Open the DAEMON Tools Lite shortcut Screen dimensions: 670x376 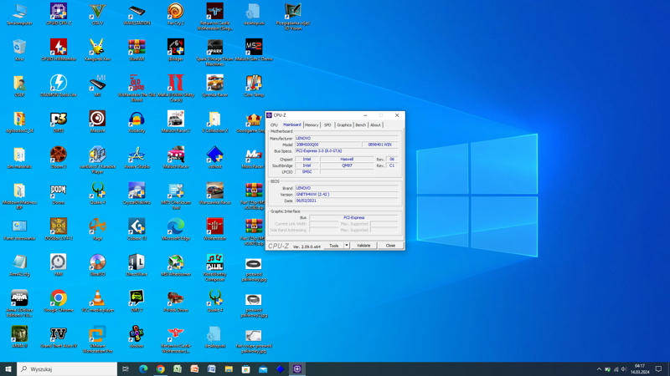(59, 86)
